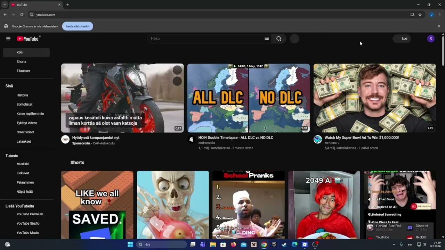
Task: Click the YouTube logo
Action: (28, 39)
